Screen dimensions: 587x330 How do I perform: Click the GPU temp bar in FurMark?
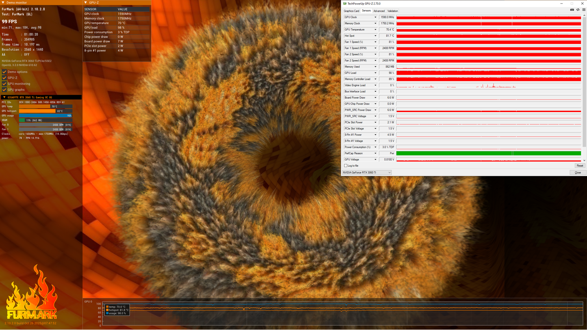(45, 106)
